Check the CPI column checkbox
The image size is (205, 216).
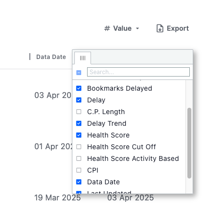point(79,170)
